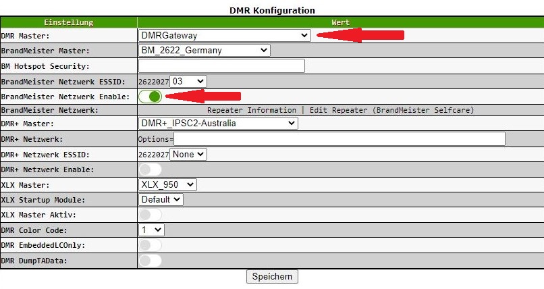
Task: Enable the DMR DumpTAData switch
Action: (x=151, y=261)
